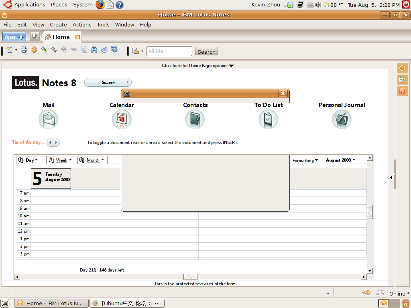411x308 pixels.
Task: Launch Firefox from the top panel
Action: (100, 5)
